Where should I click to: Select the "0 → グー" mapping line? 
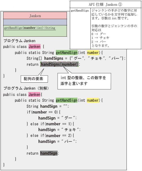point(99,34)
